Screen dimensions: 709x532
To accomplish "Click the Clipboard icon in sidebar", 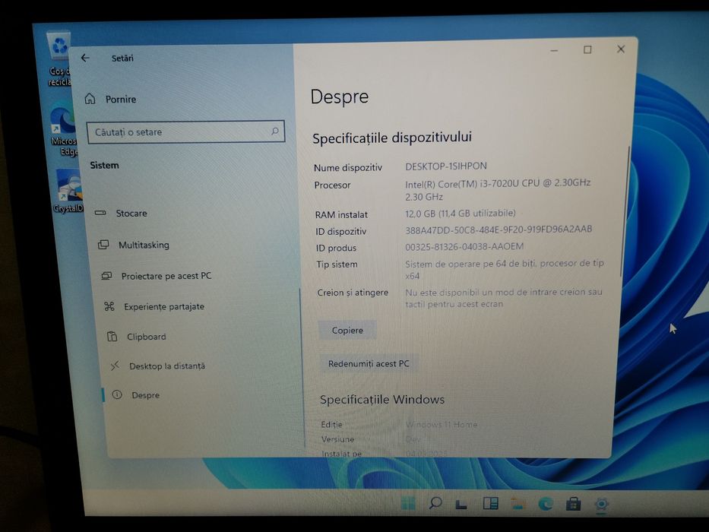I will pyautogui.click(x=112, y=336).
